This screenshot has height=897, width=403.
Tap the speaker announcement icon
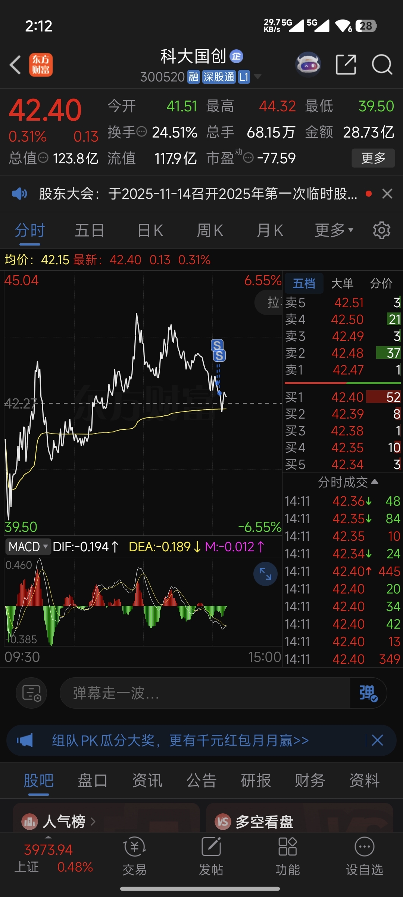pyautogui.click(x=19, y=194)
